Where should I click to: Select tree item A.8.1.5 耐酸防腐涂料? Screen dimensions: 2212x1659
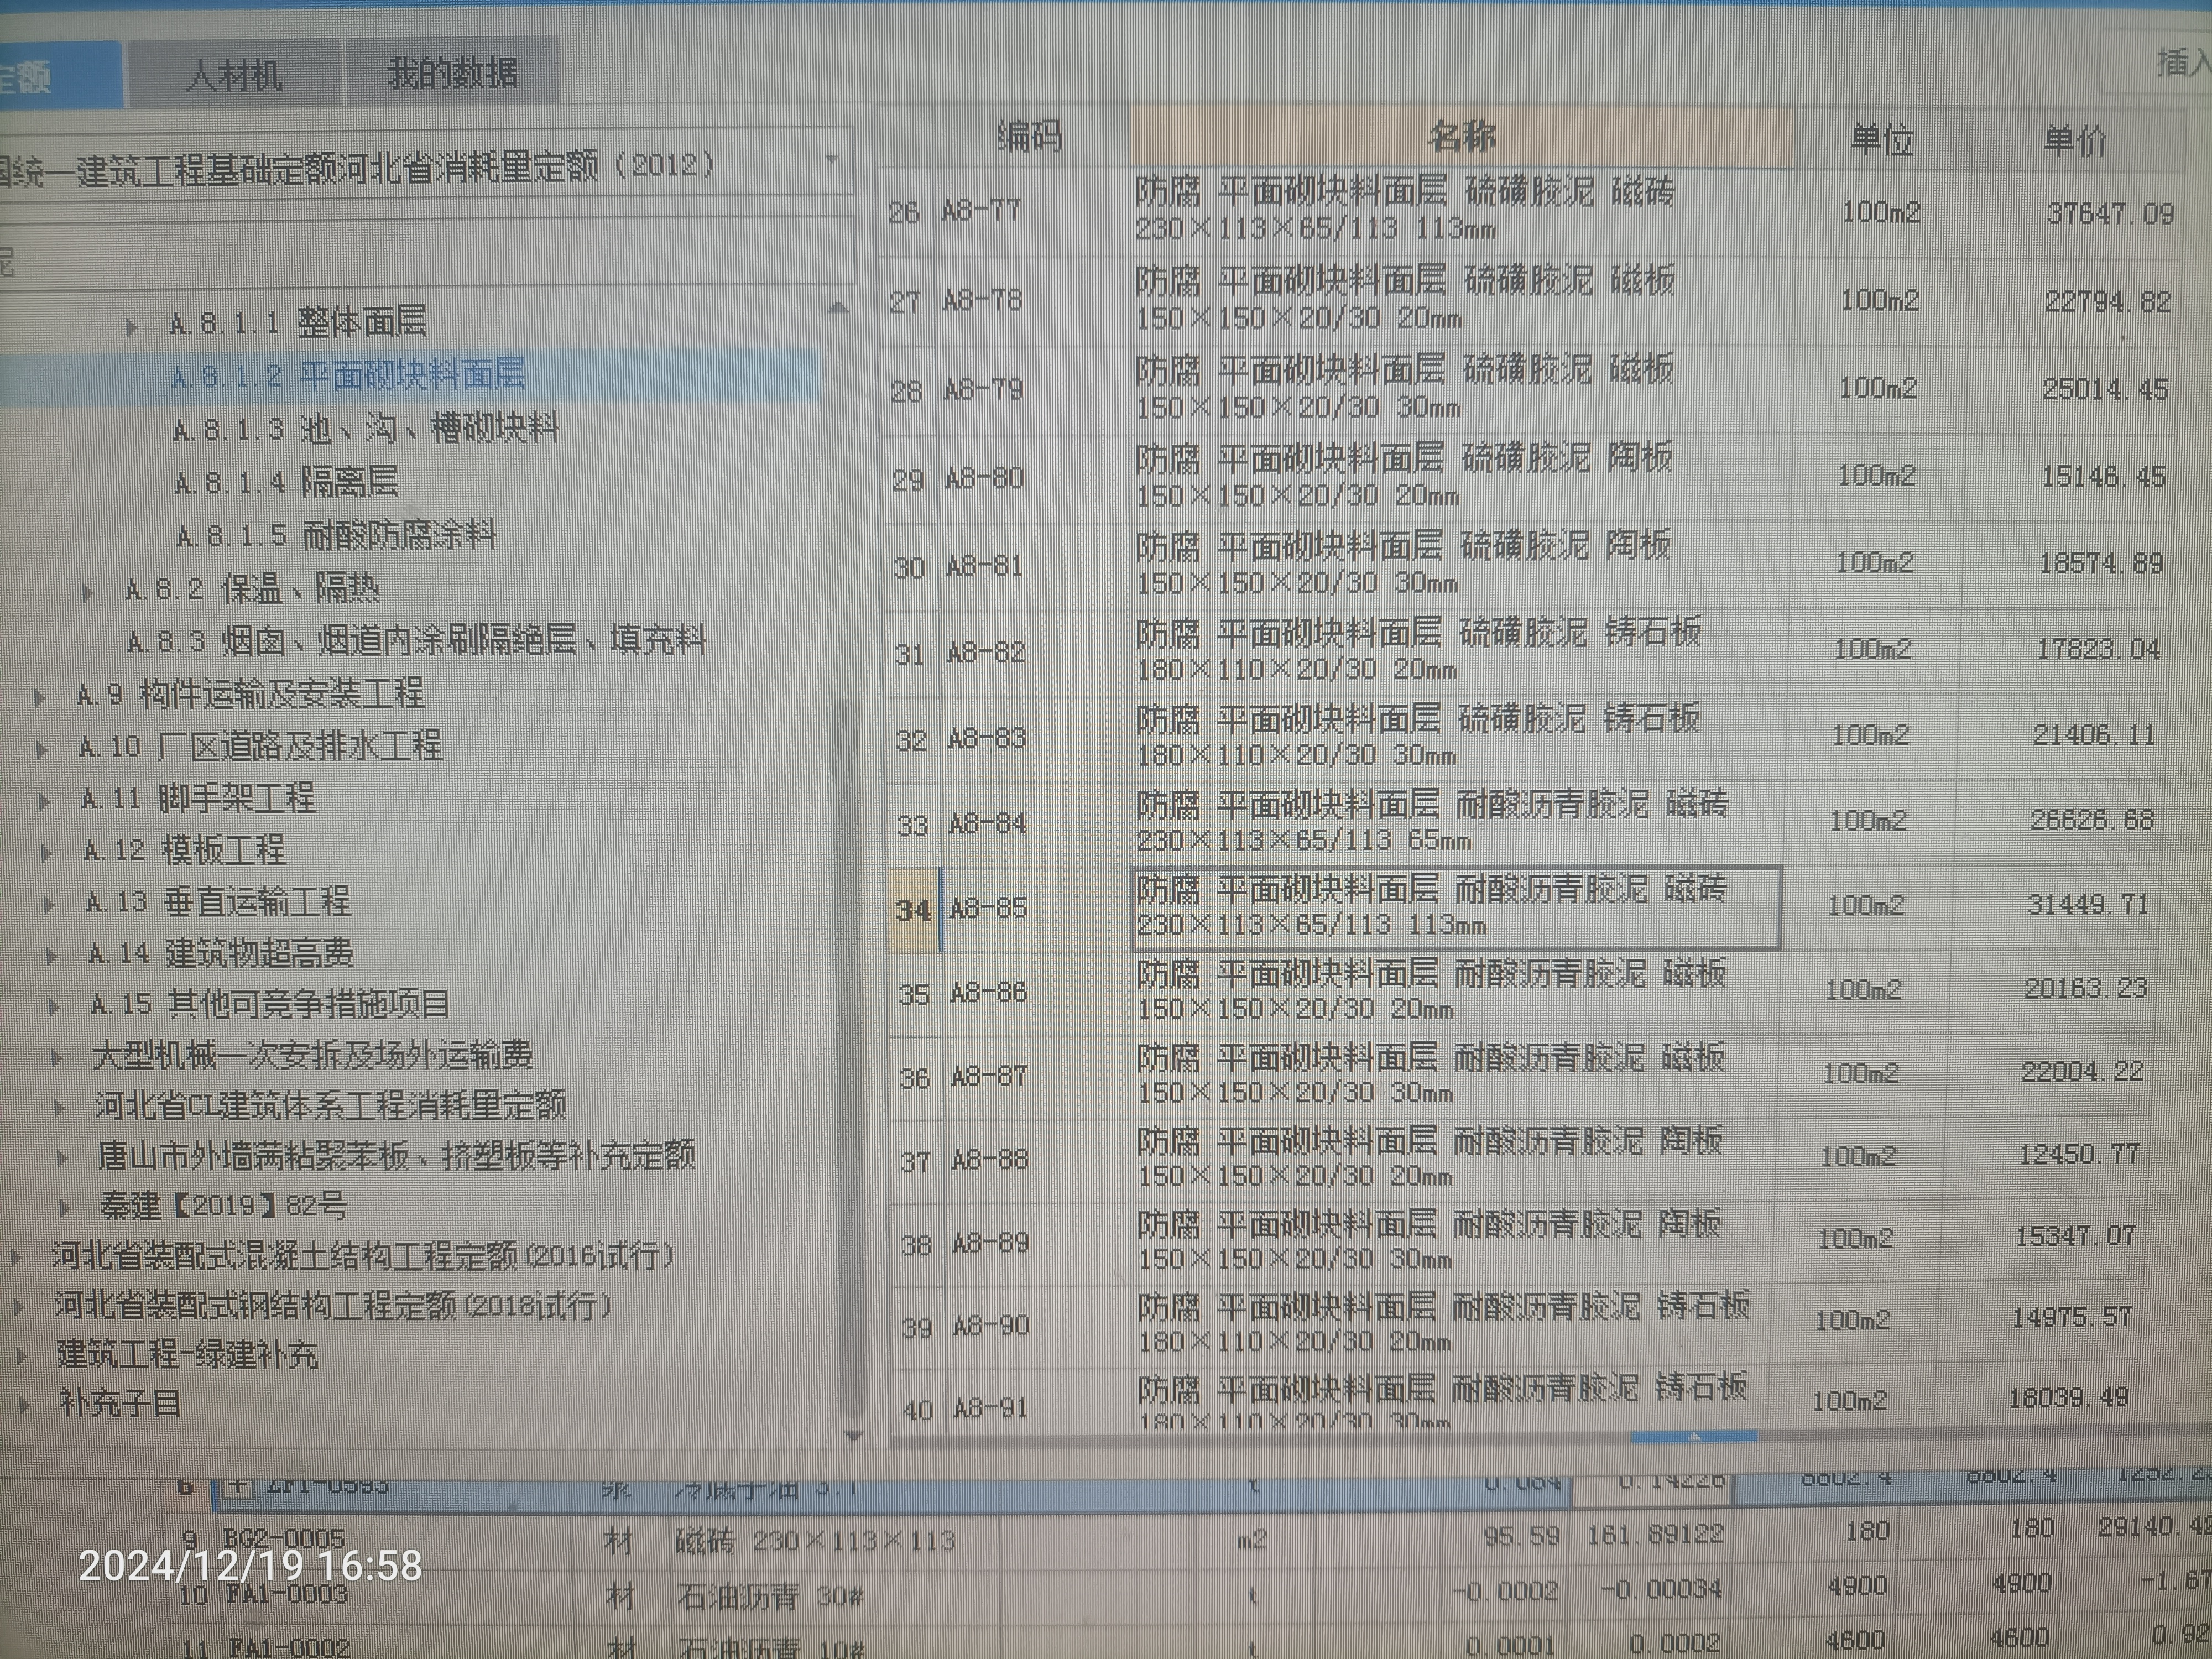(x=336, y=536)
